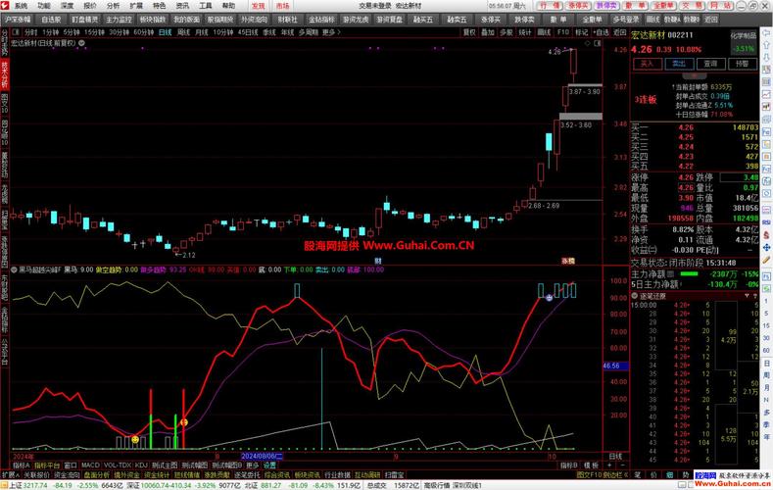Screen dimensions: 773x490
Task: Toggle panel layout icon at chart top-left
Action: coord(16,32)
